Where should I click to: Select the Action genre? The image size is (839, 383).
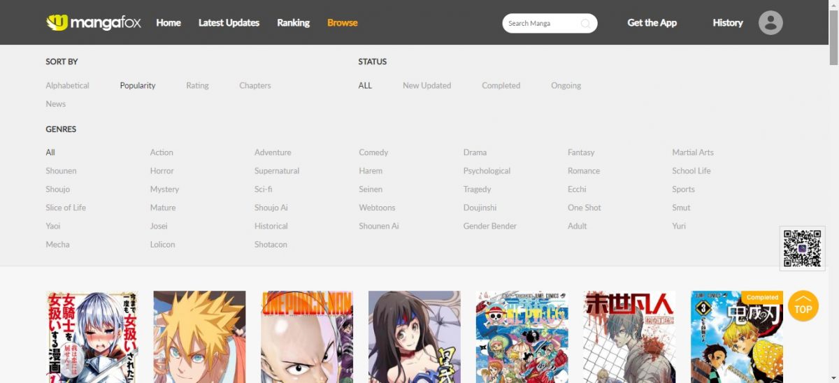click(x=162, y=152)
